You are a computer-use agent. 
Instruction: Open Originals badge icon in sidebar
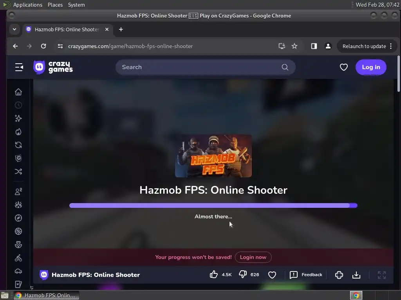(18, 158)
